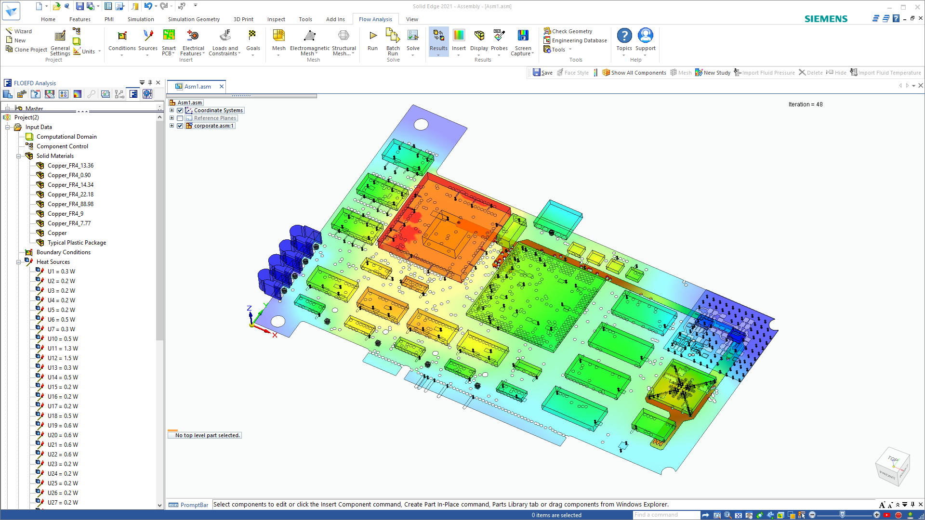Viewport: 925px width, 520px height.
Task: Open the Inspect ribbon tab
Action: [276, 19]
